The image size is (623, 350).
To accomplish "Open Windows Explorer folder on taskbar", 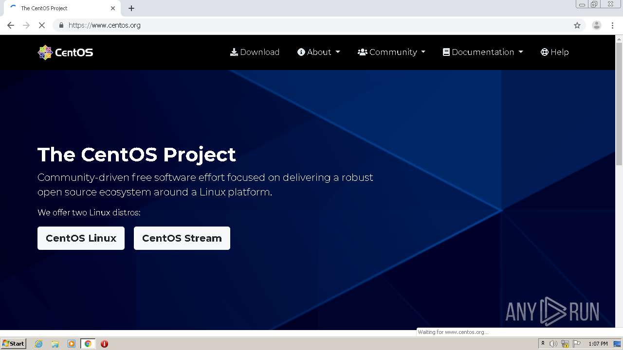I will [x=55, y=344].
